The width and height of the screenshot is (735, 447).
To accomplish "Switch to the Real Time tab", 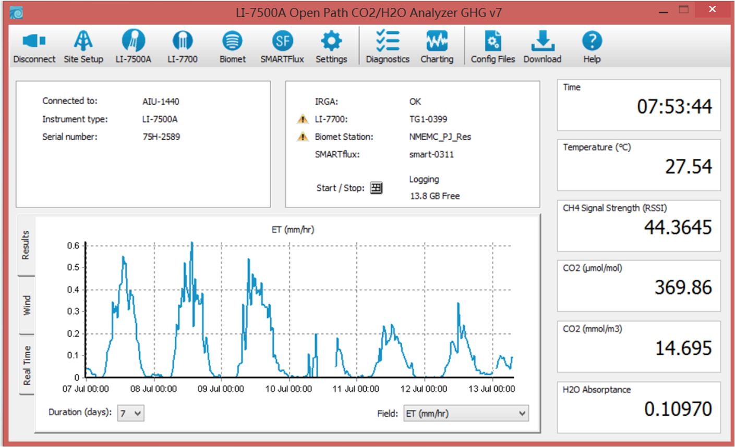I will click(27, 365).
